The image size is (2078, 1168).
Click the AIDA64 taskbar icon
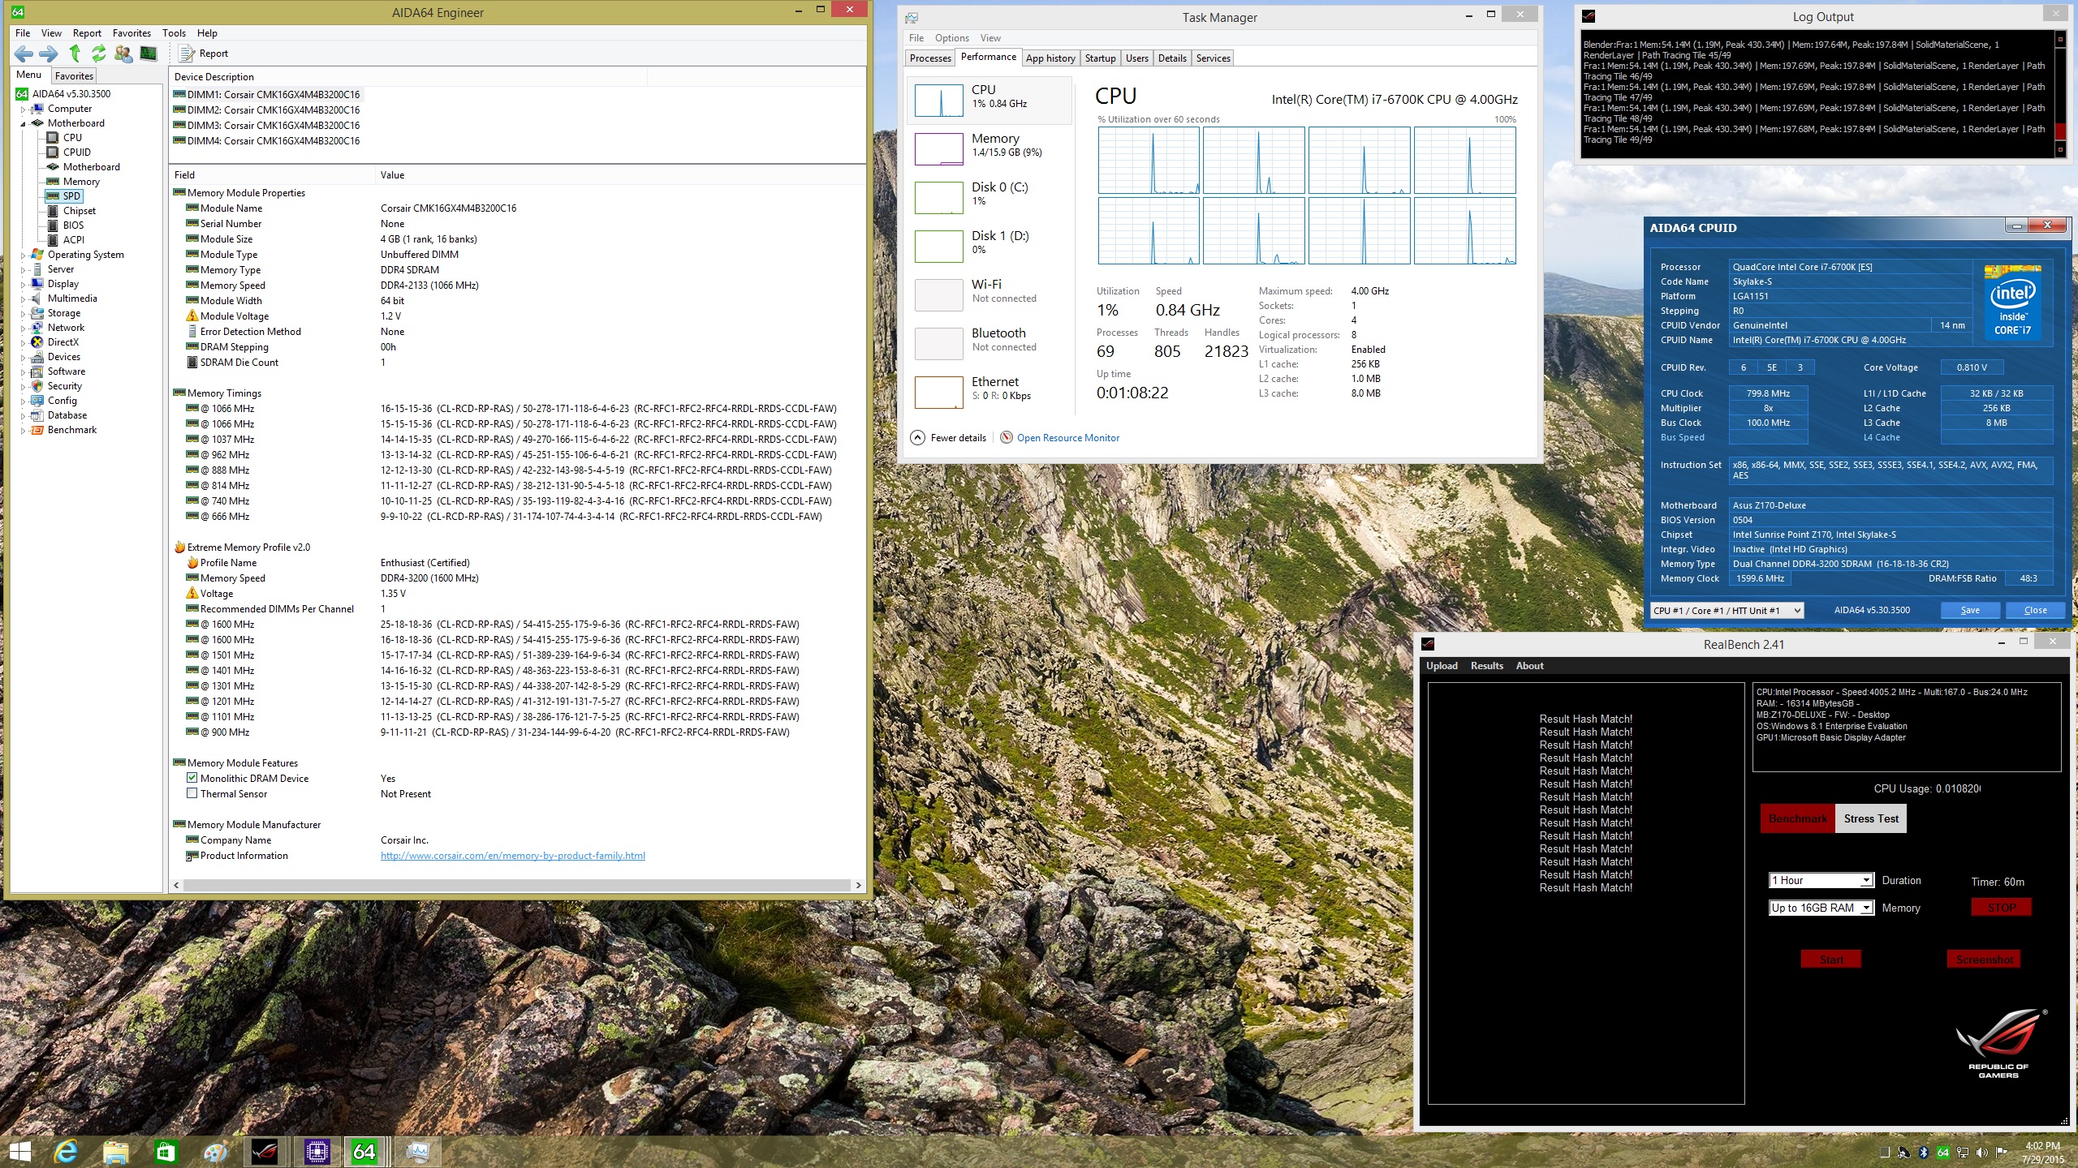(x=365, y=1151)
